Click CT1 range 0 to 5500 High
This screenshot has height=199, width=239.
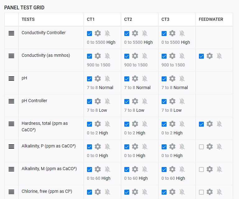pos(101,42)
